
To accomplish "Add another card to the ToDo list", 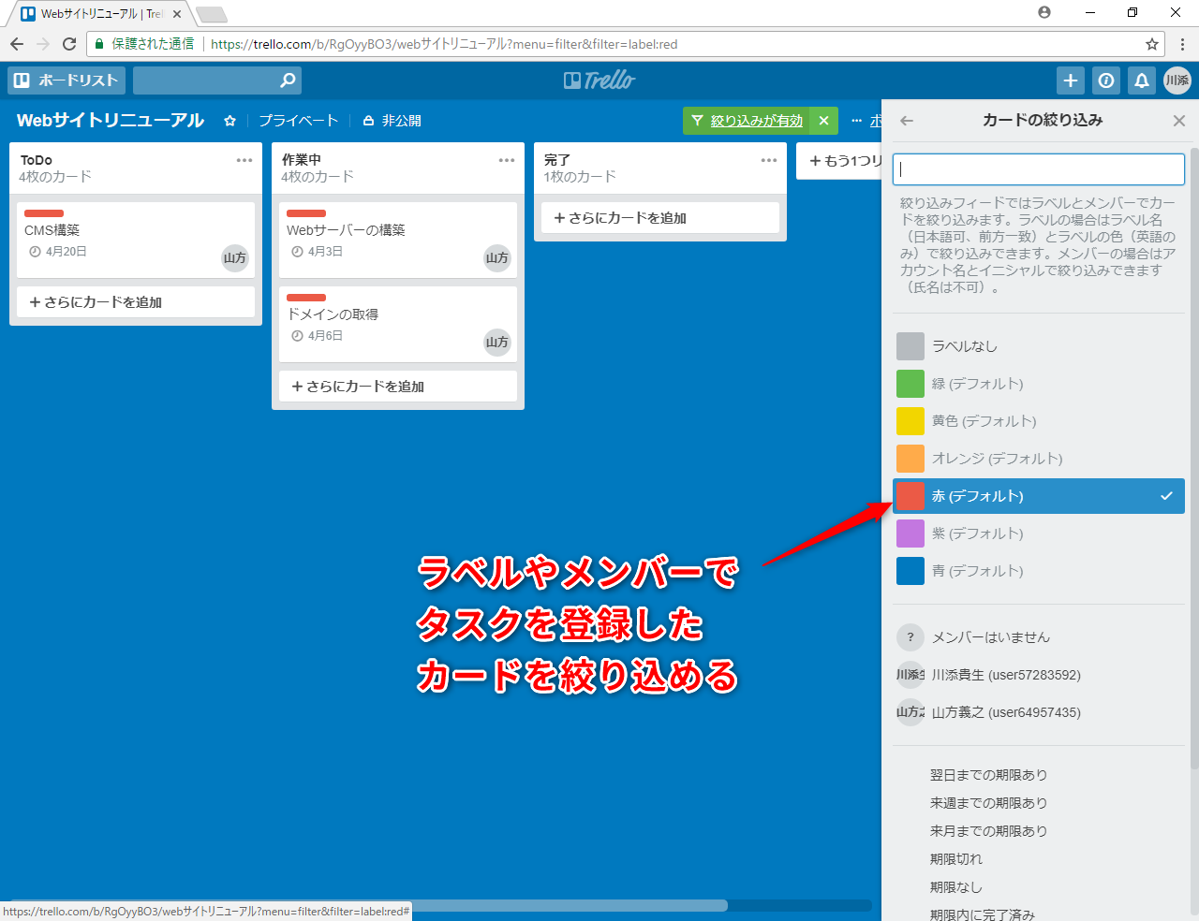I will click(x=136, y=302).
